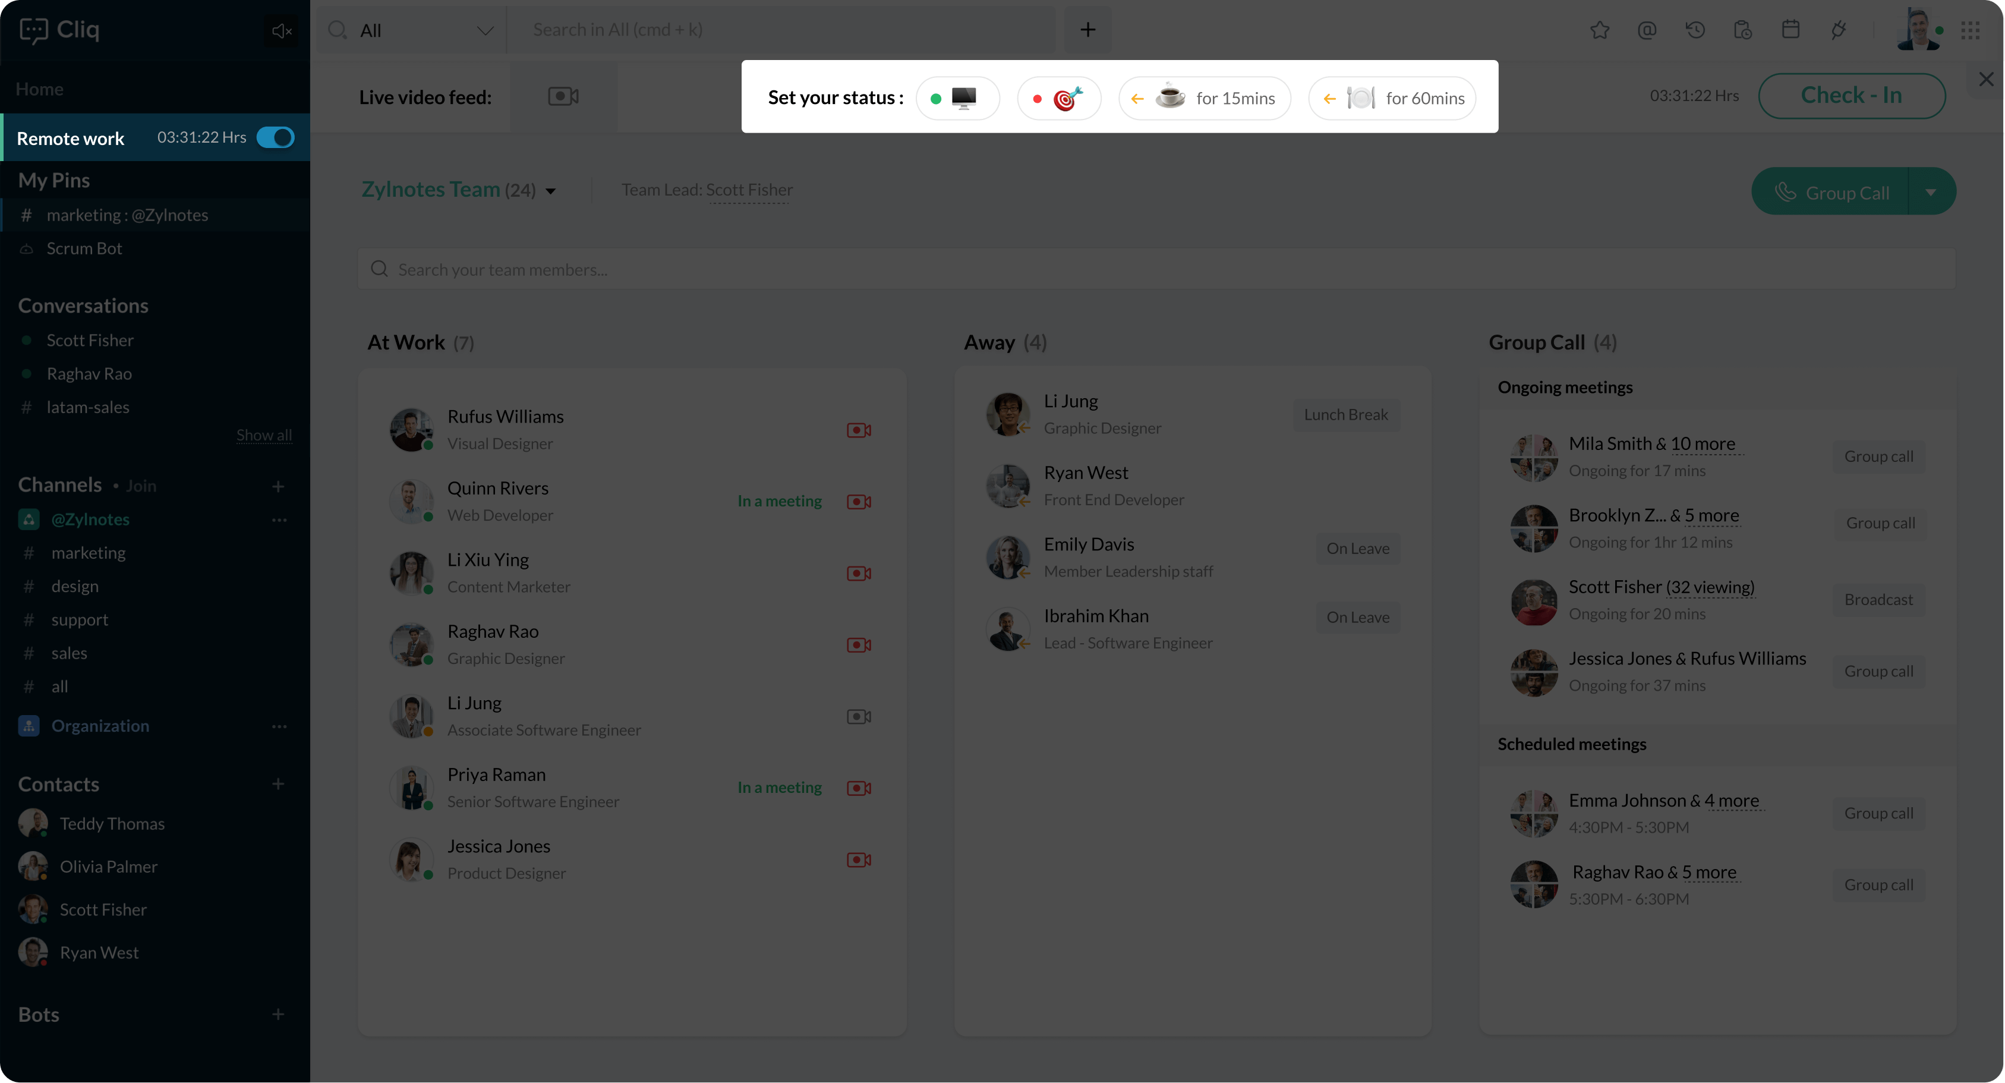Click Li Xiu Ying video camera icon
The width and height of the screenshot is (2005, 1083).
(859, 573)
